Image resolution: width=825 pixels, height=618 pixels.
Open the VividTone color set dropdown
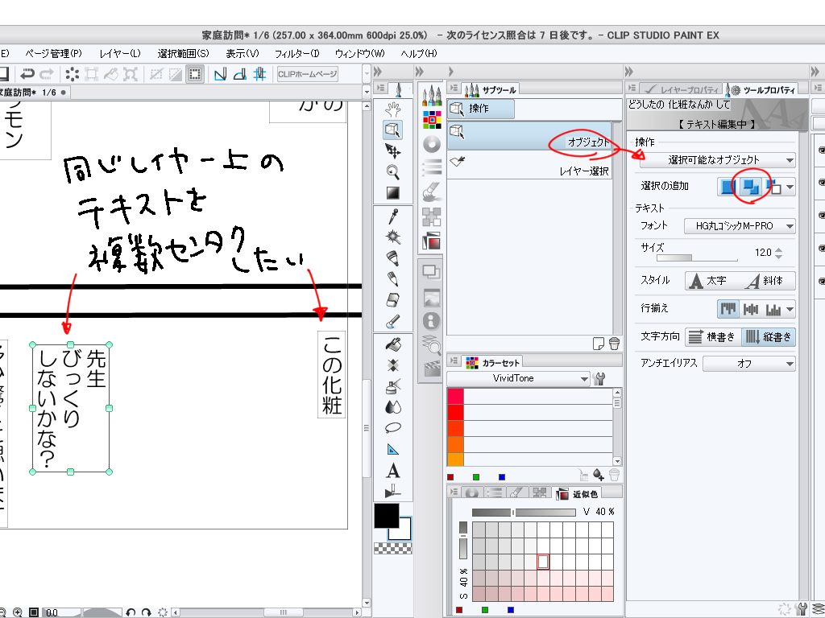point(519,378)
